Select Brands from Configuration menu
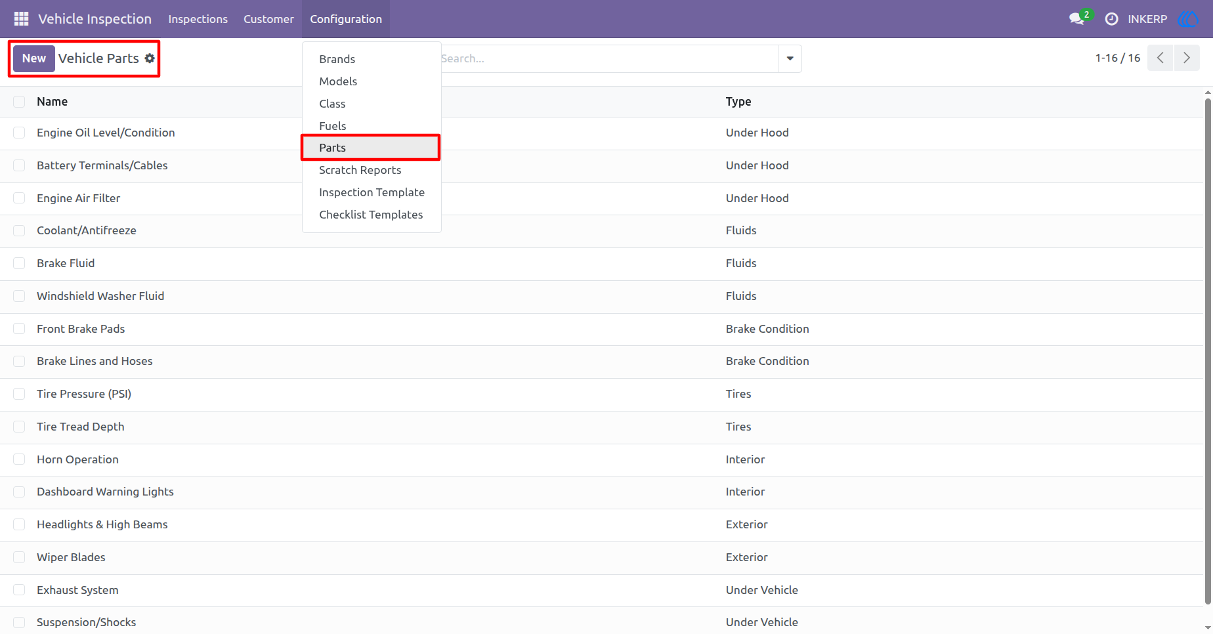The height and width of the screenshot is (634, 1213). coord(372,59)
